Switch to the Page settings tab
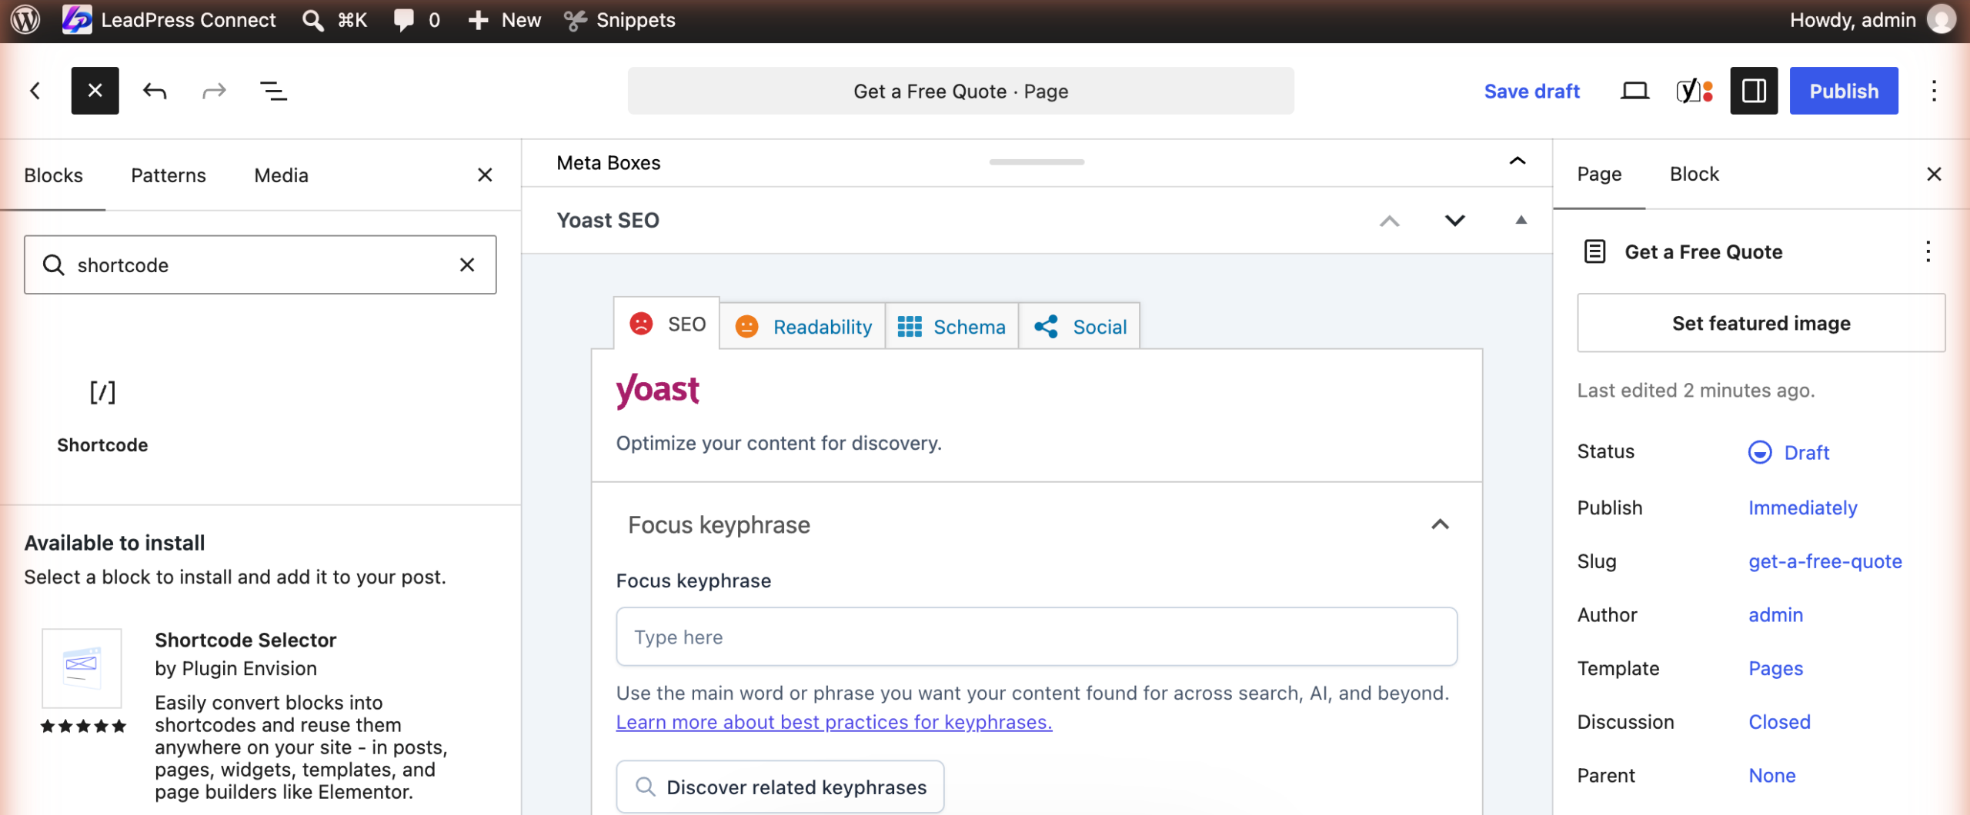 coord(1599,174)
